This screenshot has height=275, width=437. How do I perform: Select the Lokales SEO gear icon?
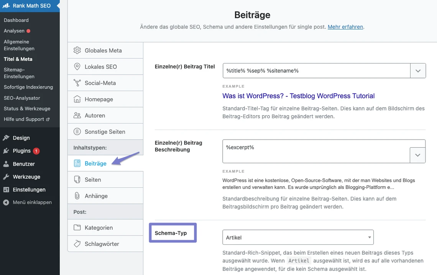pos(77,67)
